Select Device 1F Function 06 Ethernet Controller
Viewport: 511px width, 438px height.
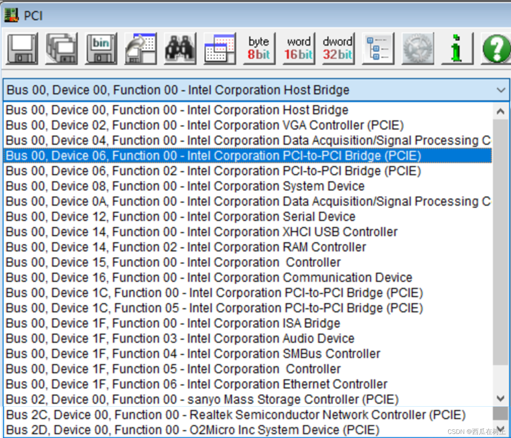(248, 384)
